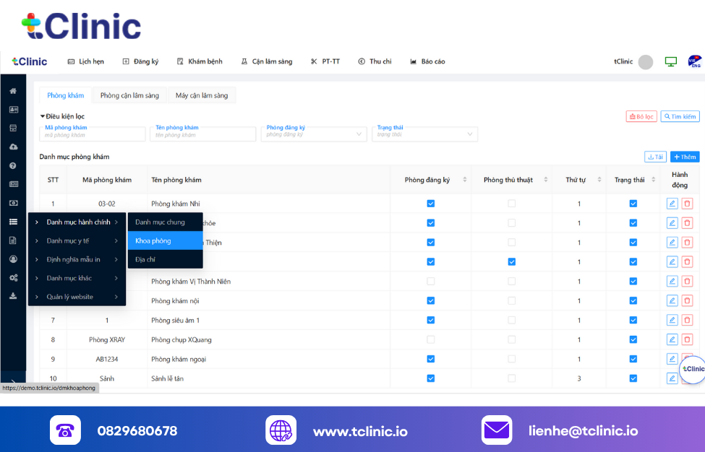Click the Tải download button

[x=655, y=157]
